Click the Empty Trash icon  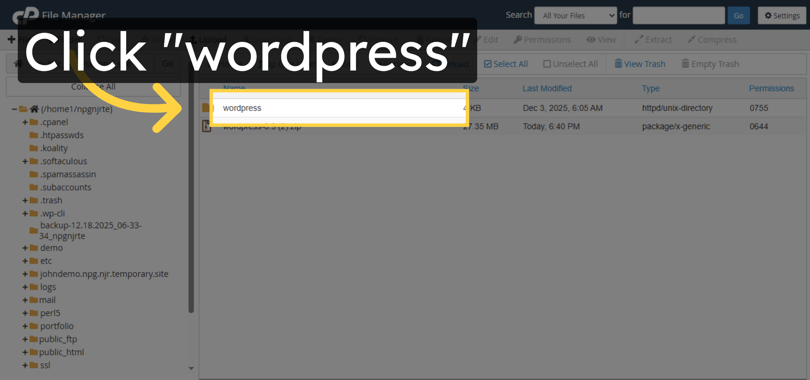(710, 64)
